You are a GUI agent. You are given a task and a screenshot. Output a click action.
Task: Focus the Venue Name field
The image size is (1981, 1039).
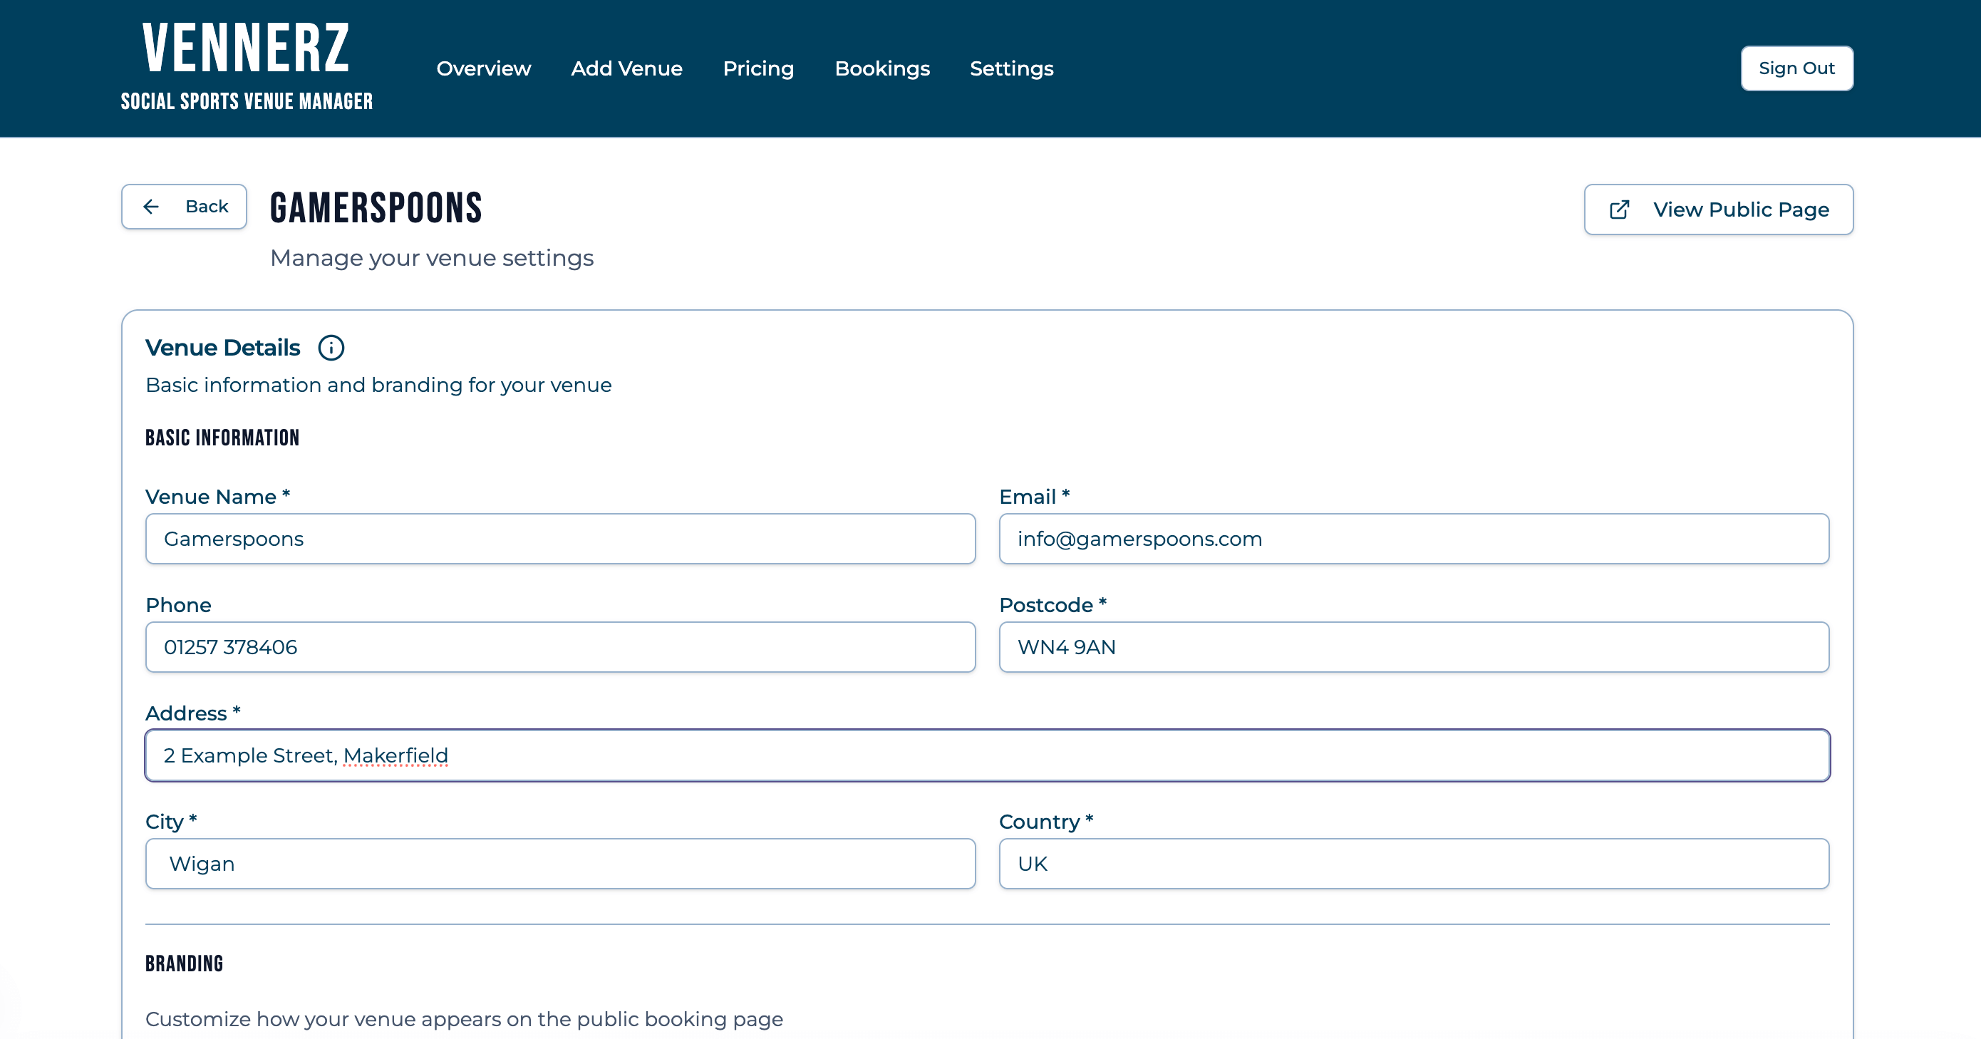pos(559,538)
